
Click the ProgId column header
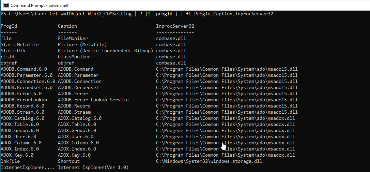coord(9,26)
